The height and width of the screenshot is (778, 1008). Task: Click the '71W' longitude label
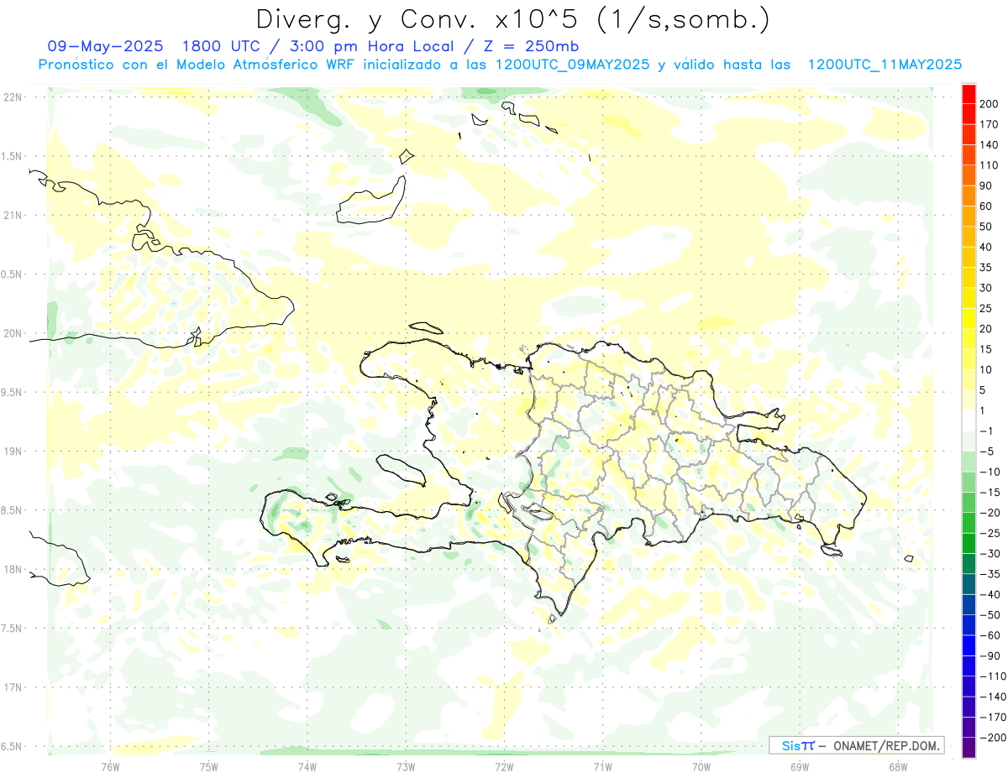[602, 766]
